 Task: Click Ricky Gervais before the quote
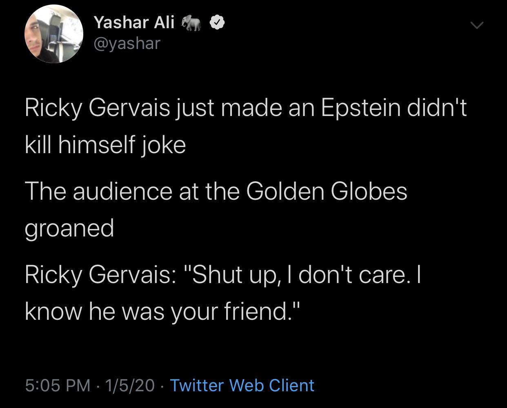click(98, 274)
